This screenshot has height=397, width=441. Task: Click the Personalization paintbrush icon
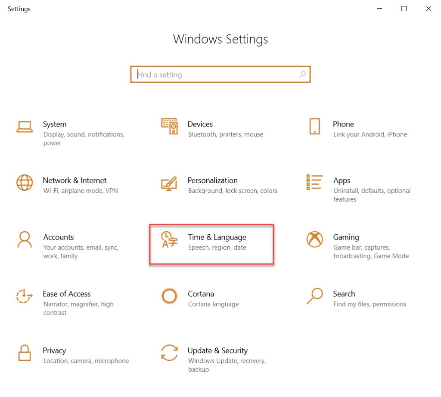pos(169,183)
